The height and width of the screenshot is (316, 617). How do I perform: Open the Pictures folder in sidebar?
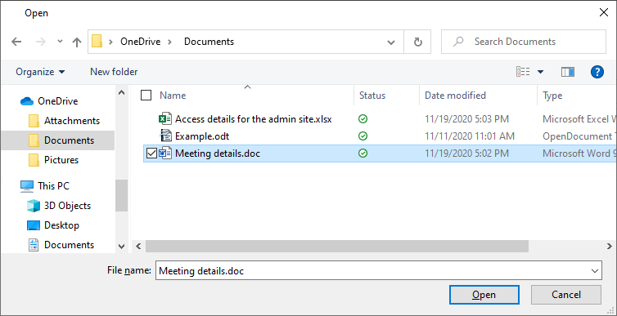pos(61,160)
